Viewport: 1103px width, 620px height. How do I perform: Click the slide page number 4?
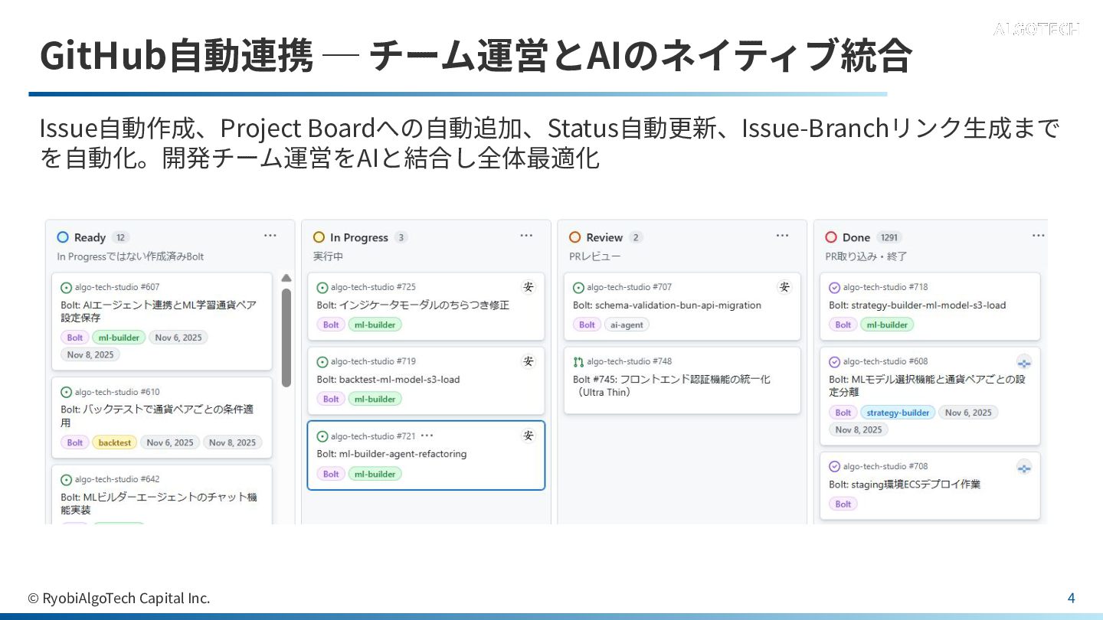[x=1072, y=598]
